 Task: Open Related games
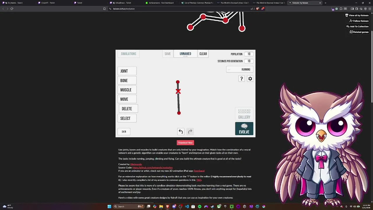click(359, 32)
